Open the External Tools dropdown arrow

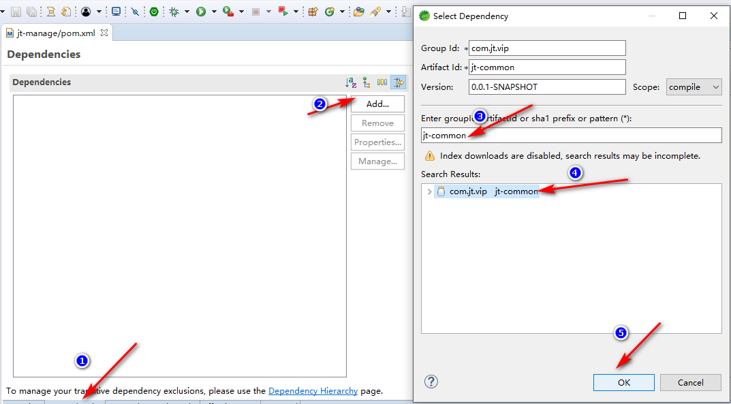coord(241,12)
